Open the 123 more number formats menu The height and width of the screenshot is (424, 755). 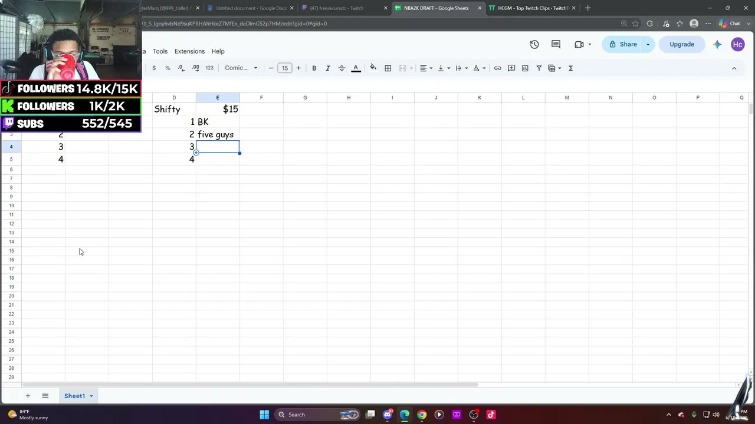pos(209,68)
